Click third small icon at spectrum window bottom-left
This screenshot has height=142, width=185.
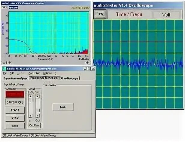(x=11, y=63)
